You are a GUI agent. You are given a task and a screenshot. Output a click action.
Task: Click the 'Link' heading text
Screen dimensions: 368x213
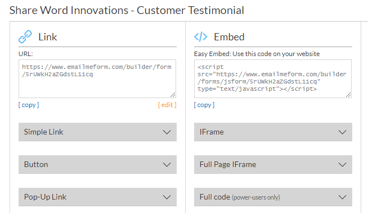(x=48, y=37)
